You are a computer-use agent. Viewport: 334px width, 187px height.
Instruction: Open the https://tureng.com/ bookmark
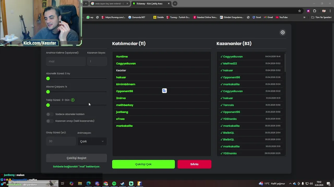(113, 17)
